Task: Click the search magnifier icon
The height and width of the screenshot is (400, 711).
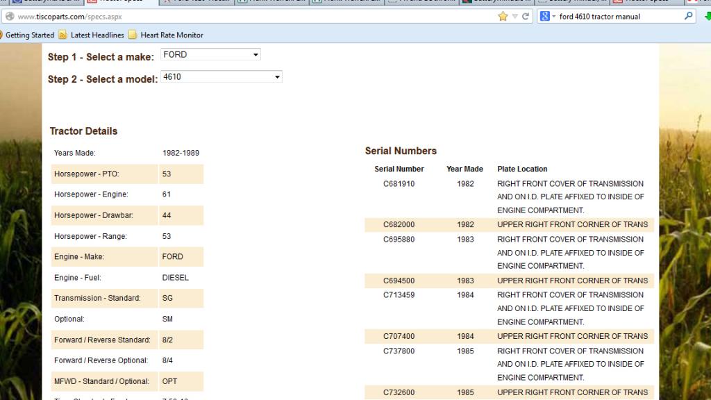Action: tap(688, 16)
